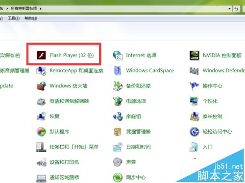
Task: Click the 家庭组 spheres icon
Action: (x=118, y=116)
